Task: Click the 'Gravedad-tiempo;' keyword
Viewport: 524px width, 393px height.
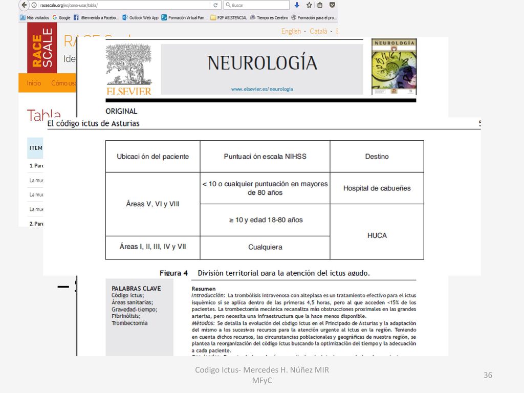Action: [x=135, y=309]
